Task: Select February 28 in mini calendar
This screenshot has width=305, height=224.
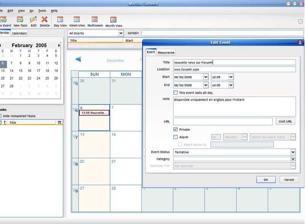Action: pos(11,86)
